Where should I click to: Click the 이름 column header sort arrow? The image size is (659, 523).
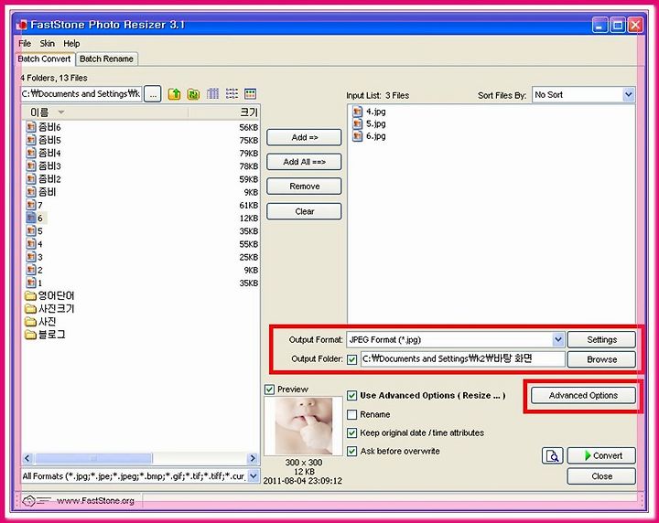[x=61, y=112]
